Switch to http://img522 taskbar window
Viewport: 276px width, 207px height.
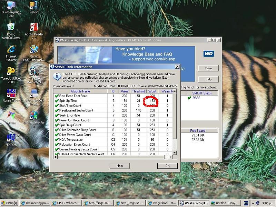pos(130,203)
